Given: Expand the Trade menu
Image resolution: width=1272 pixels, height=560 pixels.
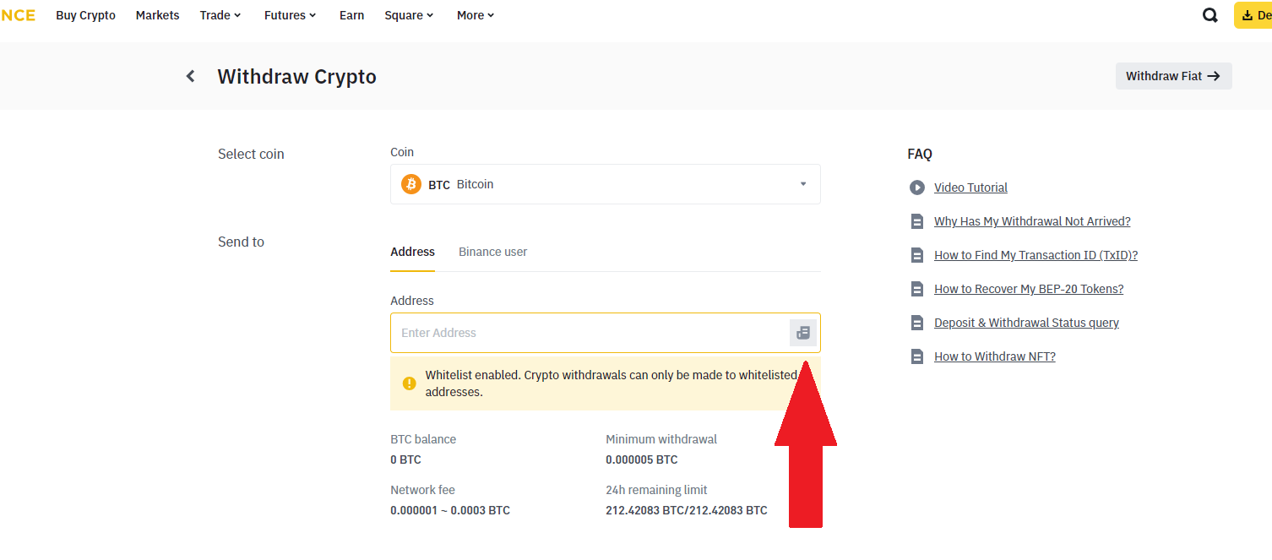Looking at the screenshot, I should click(x=220, y=15).
